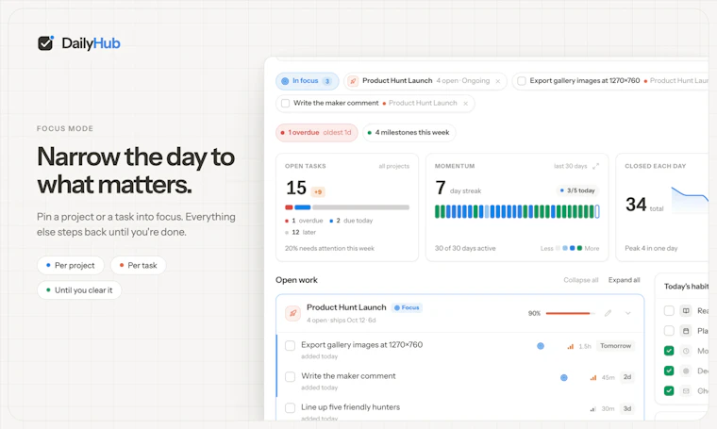The width and height of the screenshot is (717, 429).
Task: Uncheck the green habit box beside envelope icon
Action: 669,391
